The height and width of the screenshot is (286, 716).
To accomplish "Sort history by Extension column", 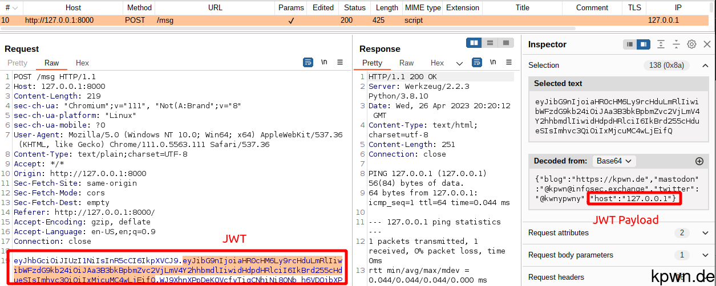I will (463, 7).
